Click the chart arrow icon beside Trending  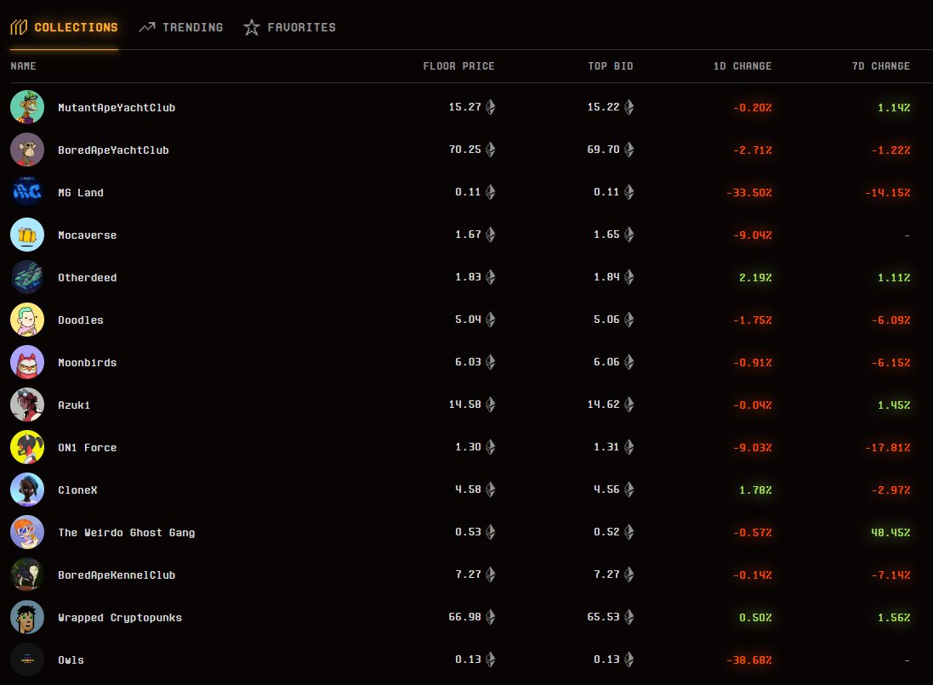147,26
